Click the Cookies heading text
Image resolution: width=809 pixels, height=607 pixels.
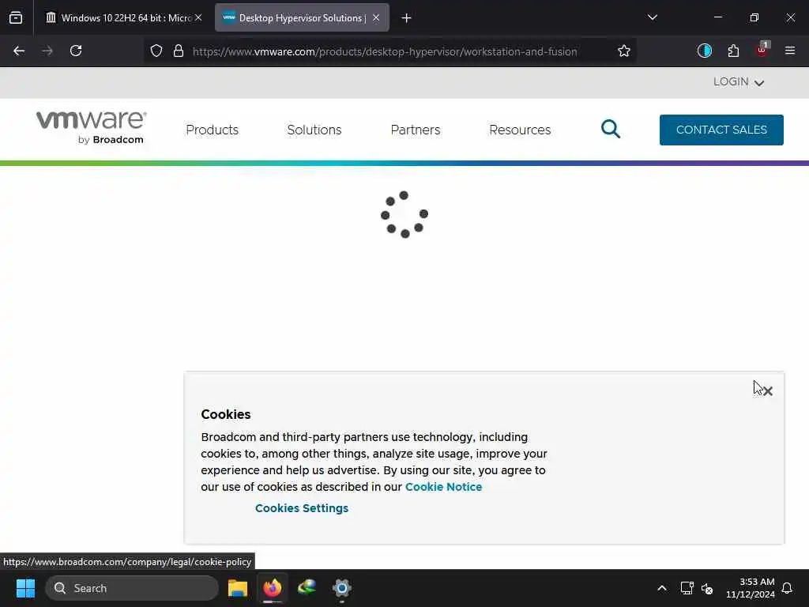click(x=226, y=414)
